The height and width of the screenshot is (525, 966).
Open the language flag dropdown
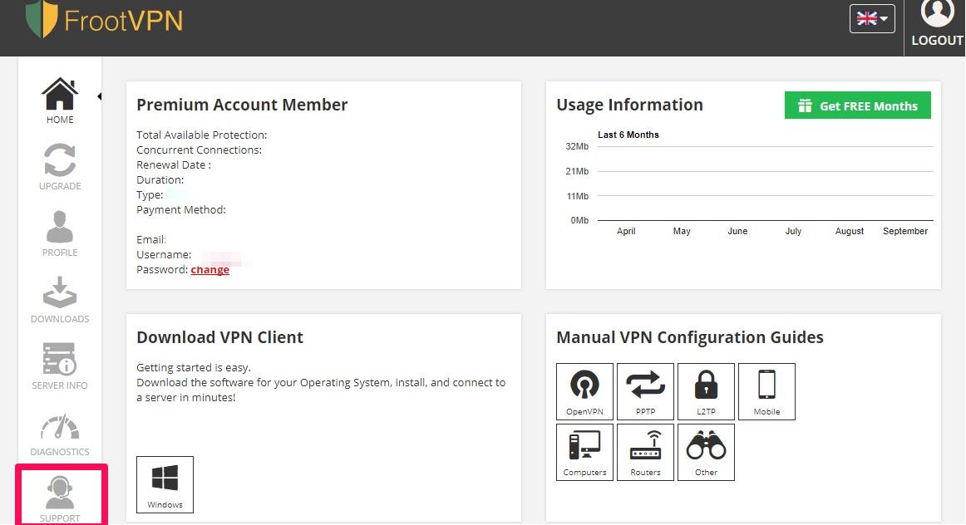coord(872,19)
